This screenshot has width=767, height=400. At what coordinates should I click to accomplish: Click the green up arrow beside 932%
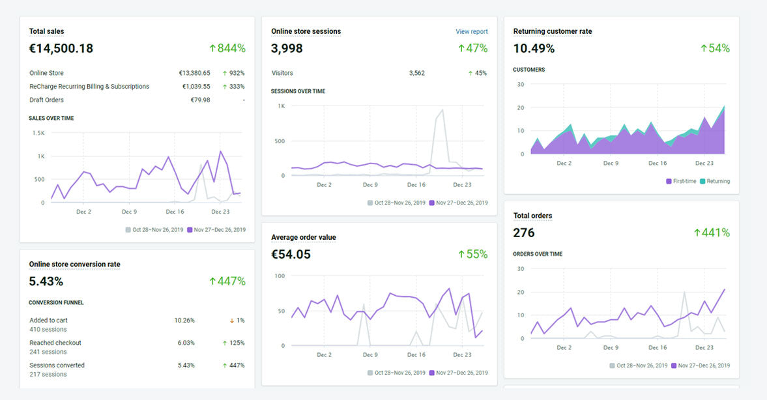point(225,74)
